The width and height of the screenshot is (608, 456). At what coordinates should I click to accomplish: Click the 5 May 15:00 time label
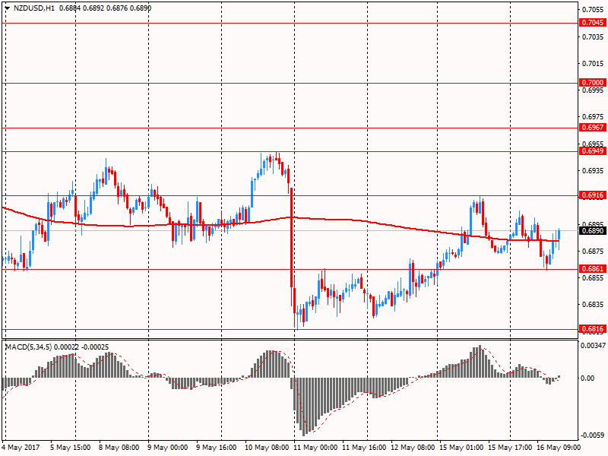click(70, 447)
